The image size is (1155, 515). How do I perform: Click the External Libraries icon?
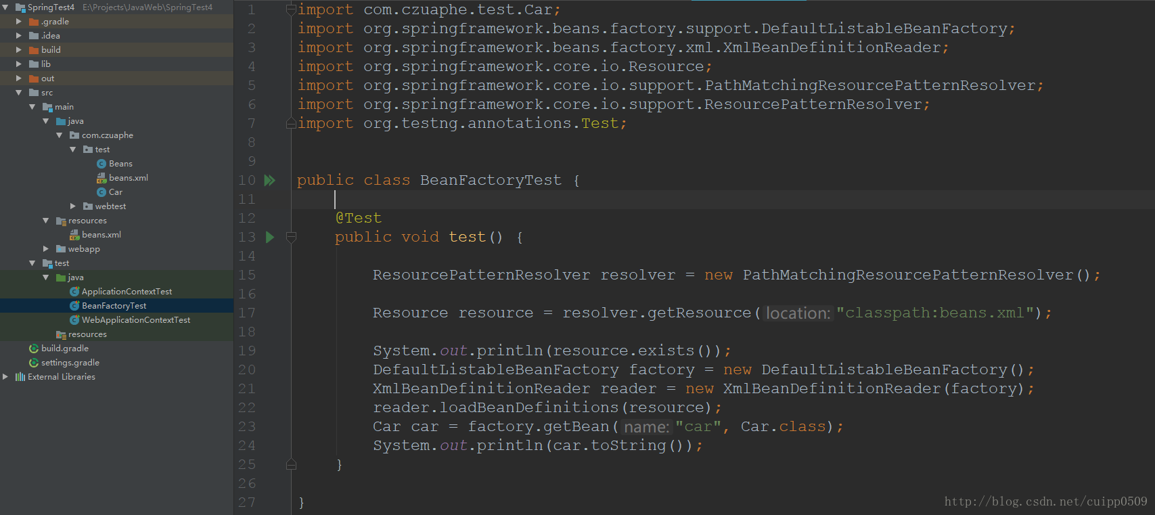(x=20, y=377)
